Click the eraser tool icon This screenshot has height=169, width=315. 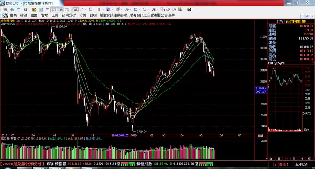pos(168,9)
